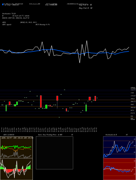Click the green +DY line in ADX panel

point(16,147)
